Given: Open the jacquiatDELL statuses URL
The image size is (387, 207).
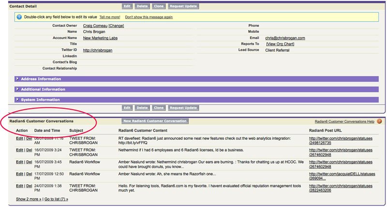Looking at the screenshot, I should pos(342,177).
